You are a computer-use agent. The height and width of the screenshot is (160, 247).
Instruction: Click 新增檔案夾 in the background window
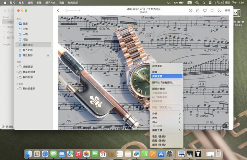point(8,127)
